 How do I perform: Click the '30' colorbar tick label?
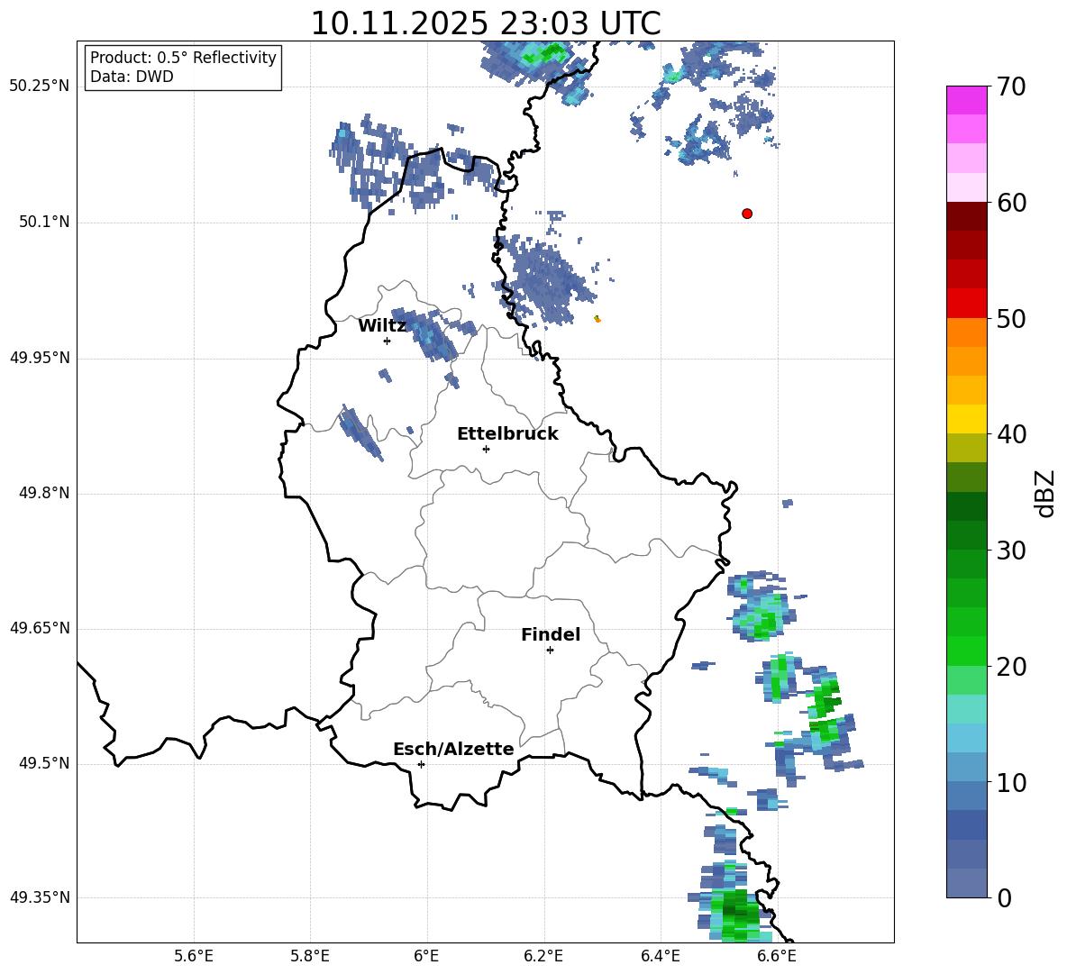(x=1011, y=551)
